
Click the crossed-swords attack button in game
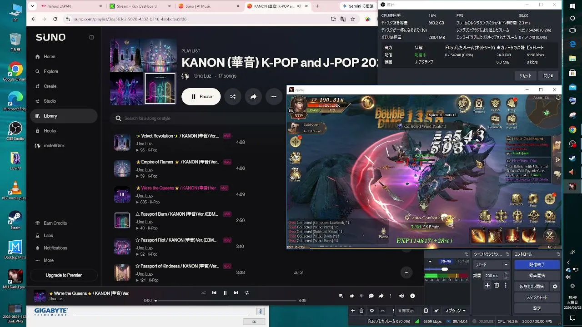point(550,235)
